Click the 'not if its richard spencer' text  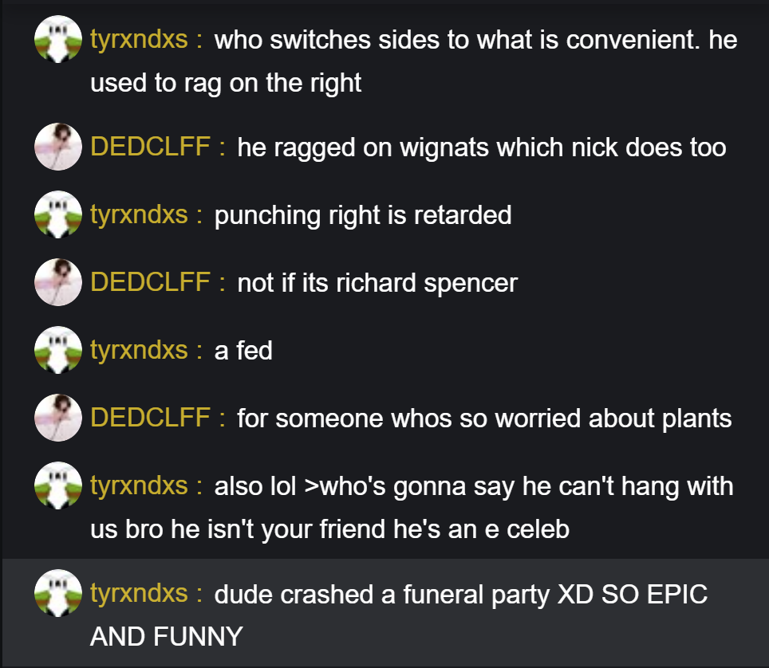pos(377,283)
